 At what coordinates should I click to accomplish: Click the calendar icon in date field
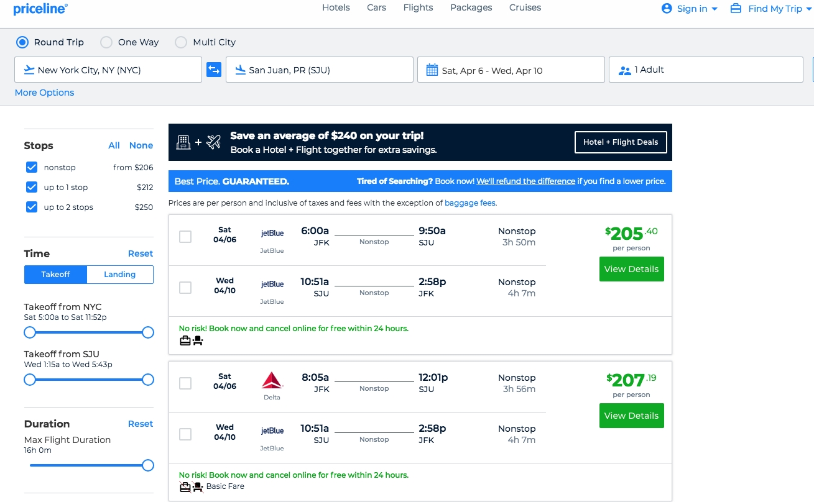pos(432,70)
